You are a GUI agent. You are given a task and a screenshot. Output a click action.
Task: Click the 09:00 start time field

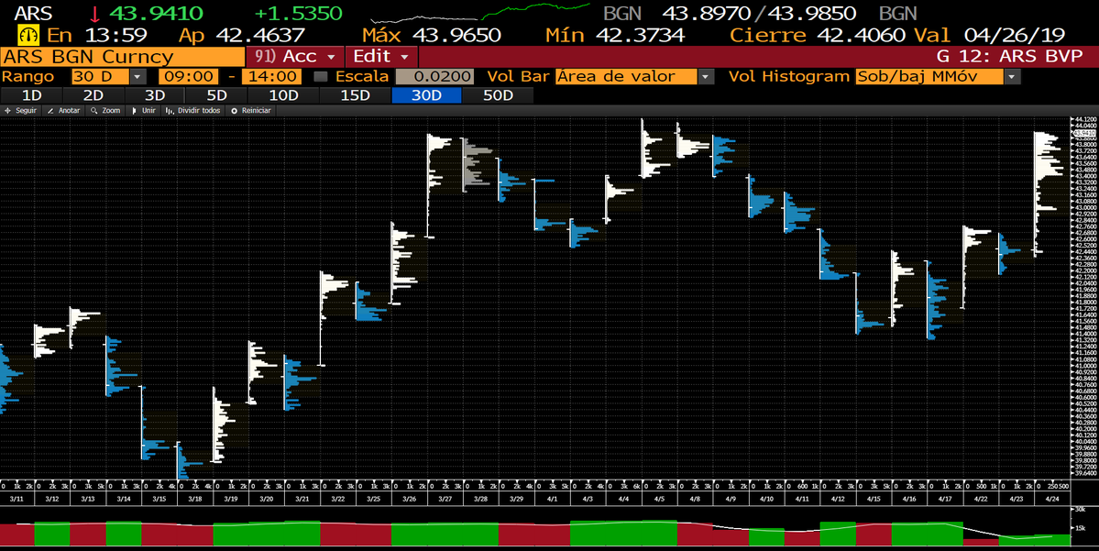click(x=188, y=76)
